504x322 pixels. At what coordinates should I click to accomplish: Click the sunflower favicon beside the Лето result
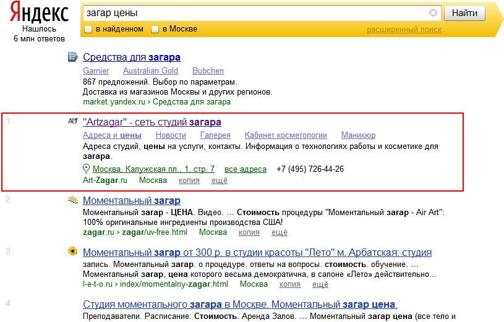point(73,252)
